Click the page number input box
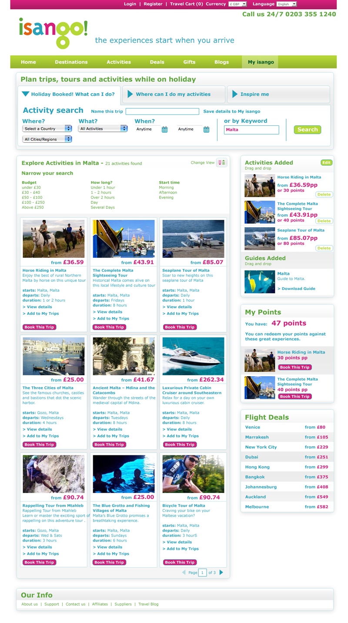The image size is (348, 623). (202, 572)
